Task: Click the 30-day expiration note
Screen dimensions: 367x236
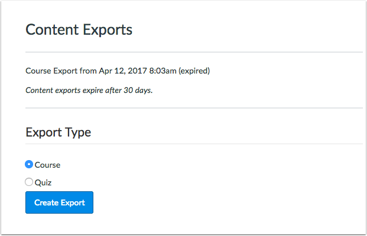Action: (89, 91)
